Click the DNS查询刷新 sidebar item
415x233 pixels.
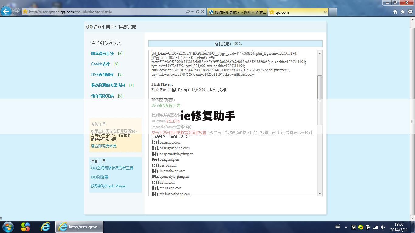point(102,75)
